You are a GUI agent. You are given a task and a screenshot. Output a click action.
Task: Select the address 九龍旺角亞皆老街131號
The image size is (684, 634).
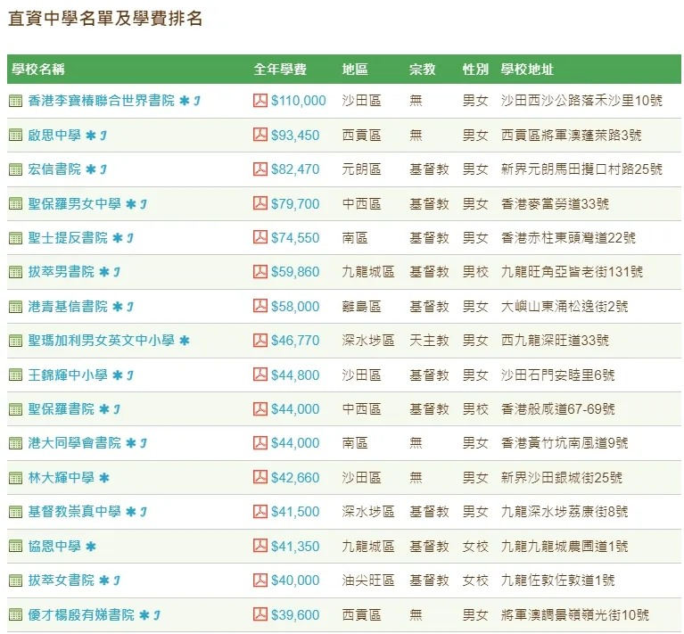tap(572, 272)
